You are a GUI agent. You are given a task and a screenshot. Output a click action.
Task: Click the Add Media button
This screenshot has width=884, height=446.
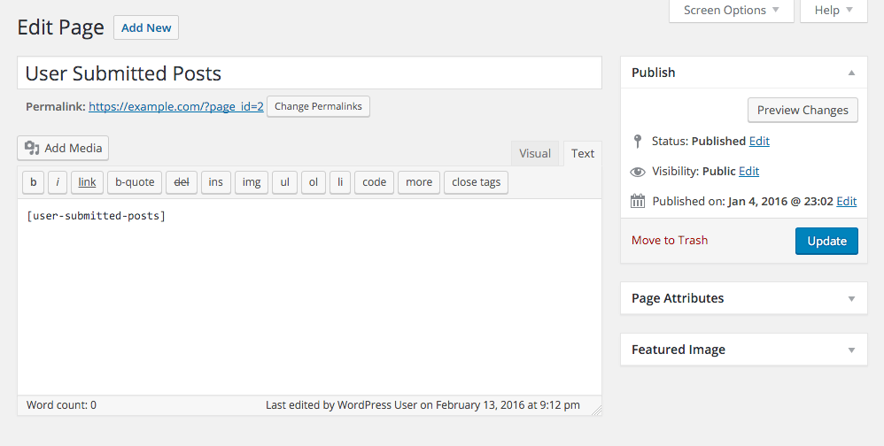pyautogui.click(x=63, y=149)
